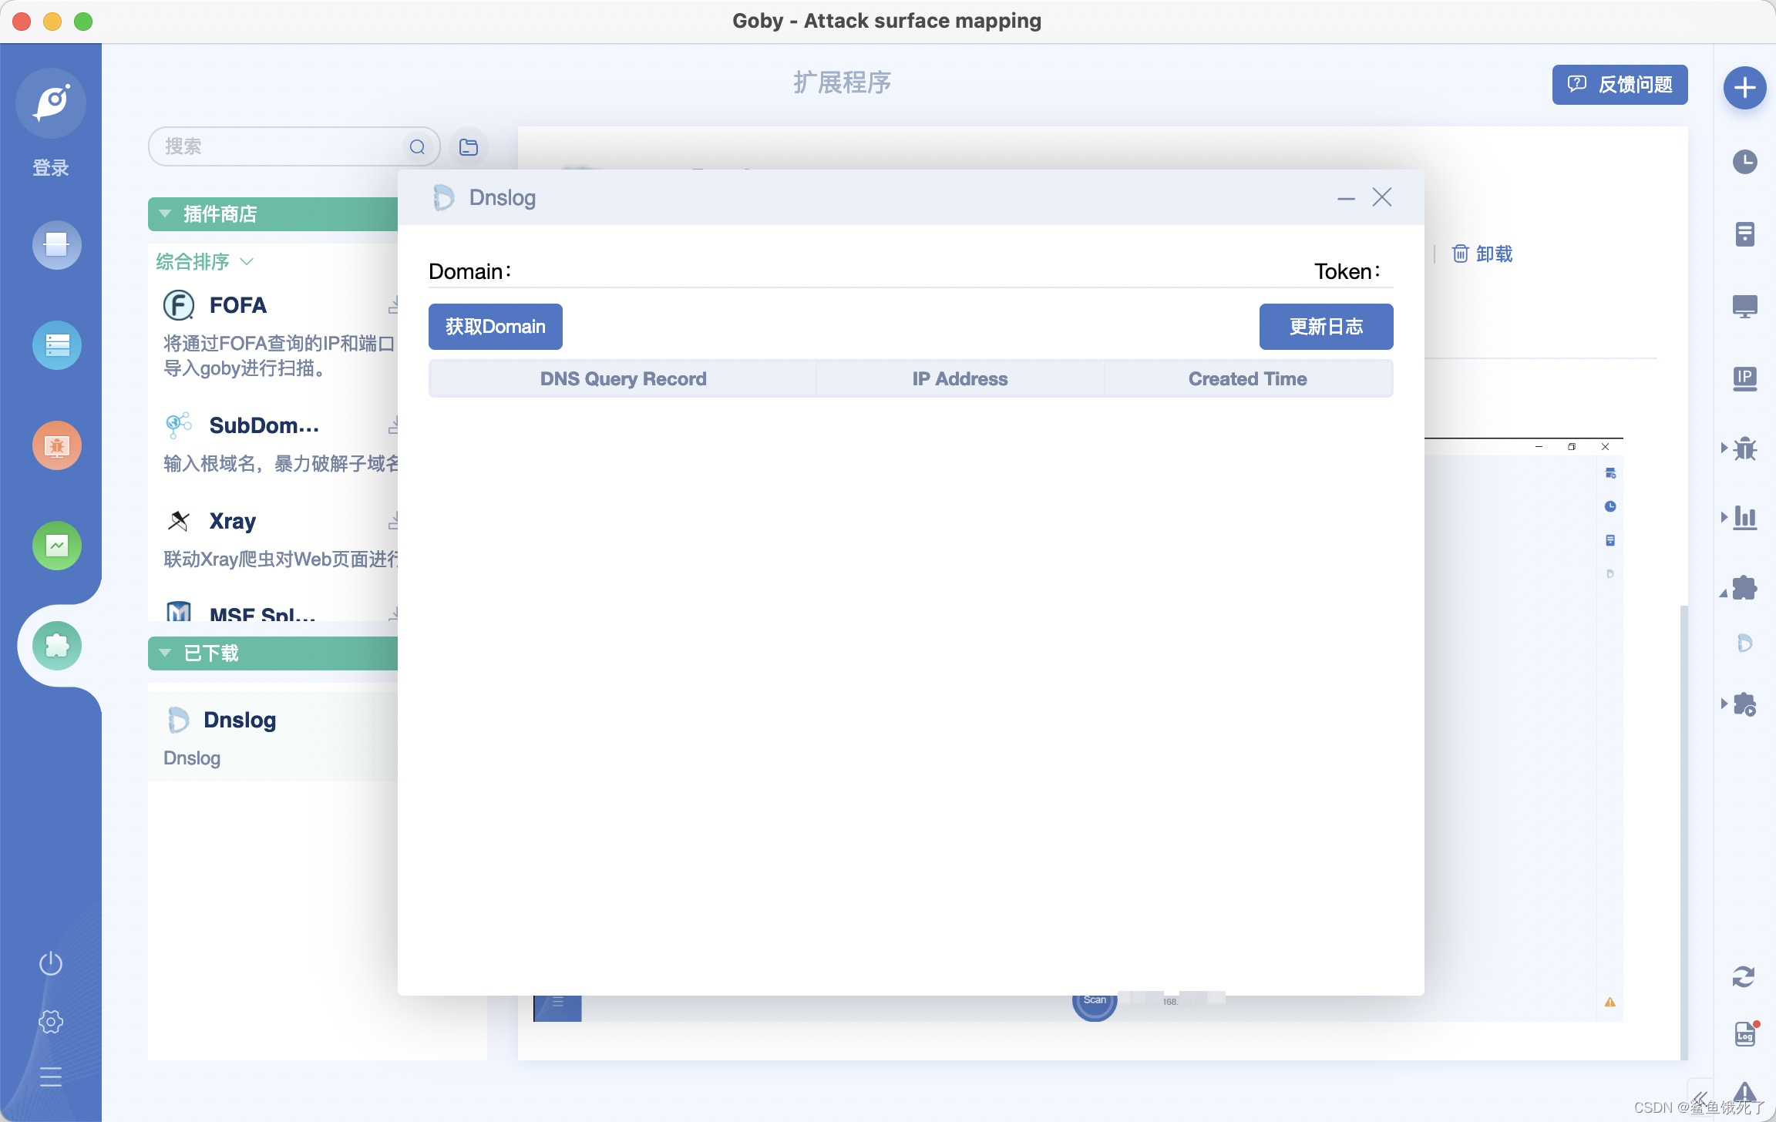
Task: Open the history clock icon
Action: (x=1744, y=162)
